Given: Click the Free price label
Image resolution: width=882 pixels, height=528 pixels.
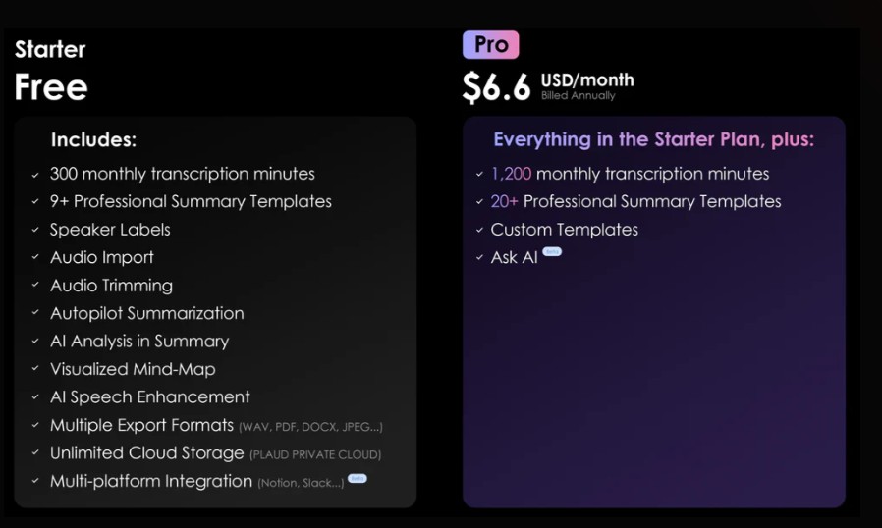Looking at the screenshot, I should [x=51, y=87].
